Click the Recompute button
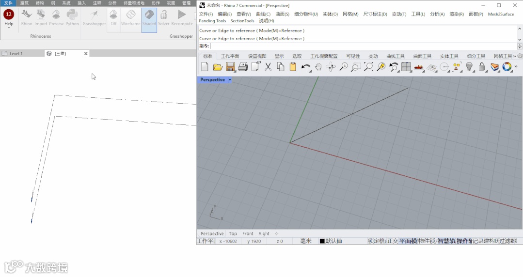The height and width of the screenshot is (277, 523). tap(182, 17)
